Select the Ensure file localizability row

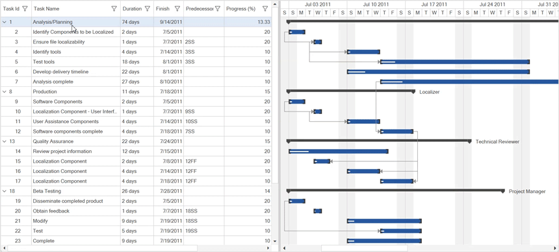(x=135, y=42)
